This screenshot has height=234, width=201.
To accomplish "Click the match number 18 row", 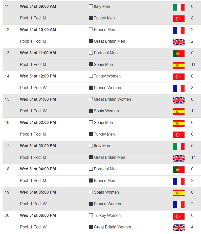I will (102, 175).
